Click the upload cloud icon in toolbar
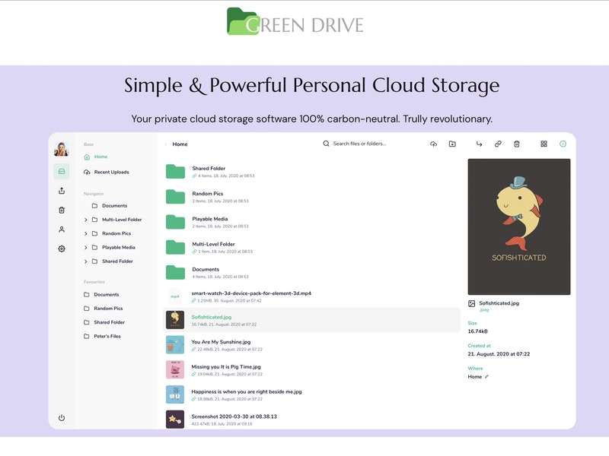609x456 pixels. click(x=434, y=144)
